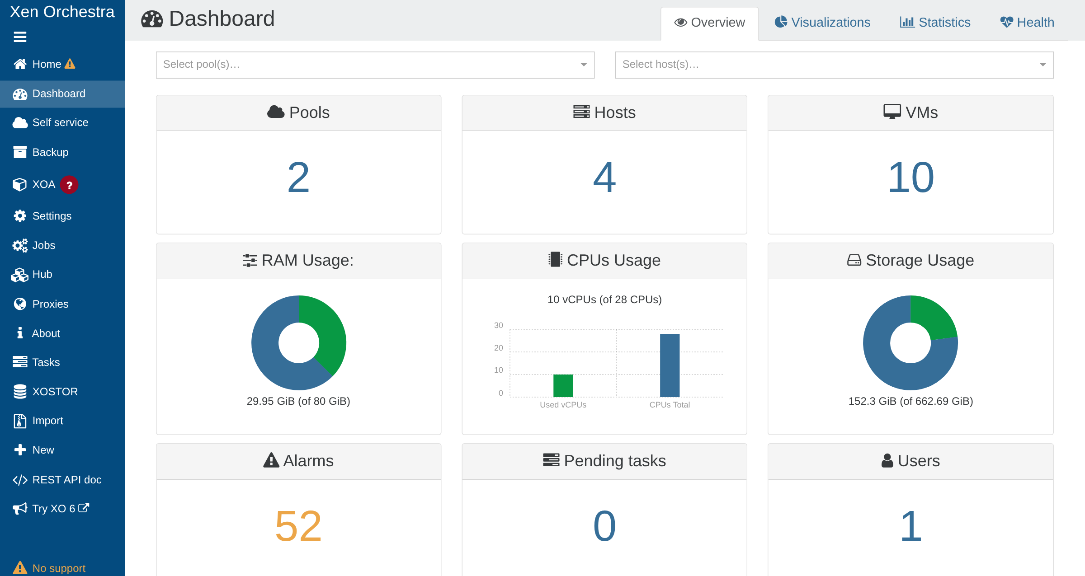Click the Hub cubes icon
Screen dimensions: 1085x576
point(20,275)
